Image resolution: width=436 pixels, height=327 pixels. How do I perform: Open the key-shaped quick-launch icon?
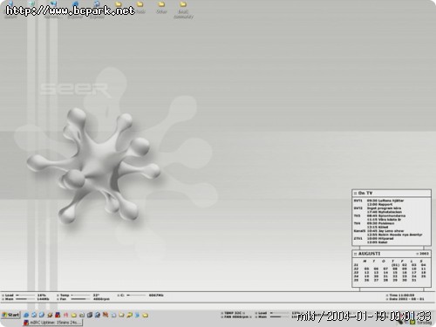pos(130,315)
